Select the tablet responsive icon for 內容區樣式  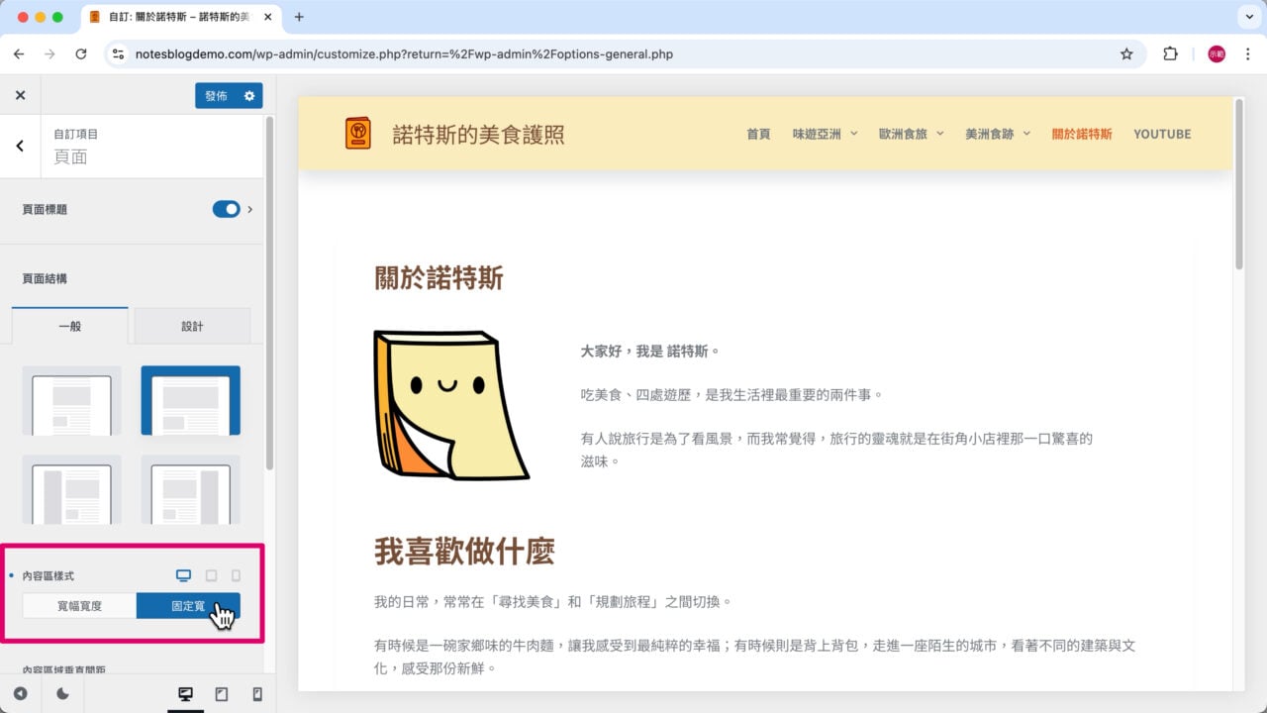[x=210, y=575]
